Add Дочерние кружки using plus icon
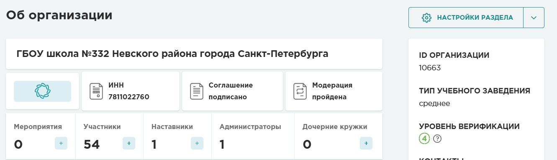 (366, 143)
